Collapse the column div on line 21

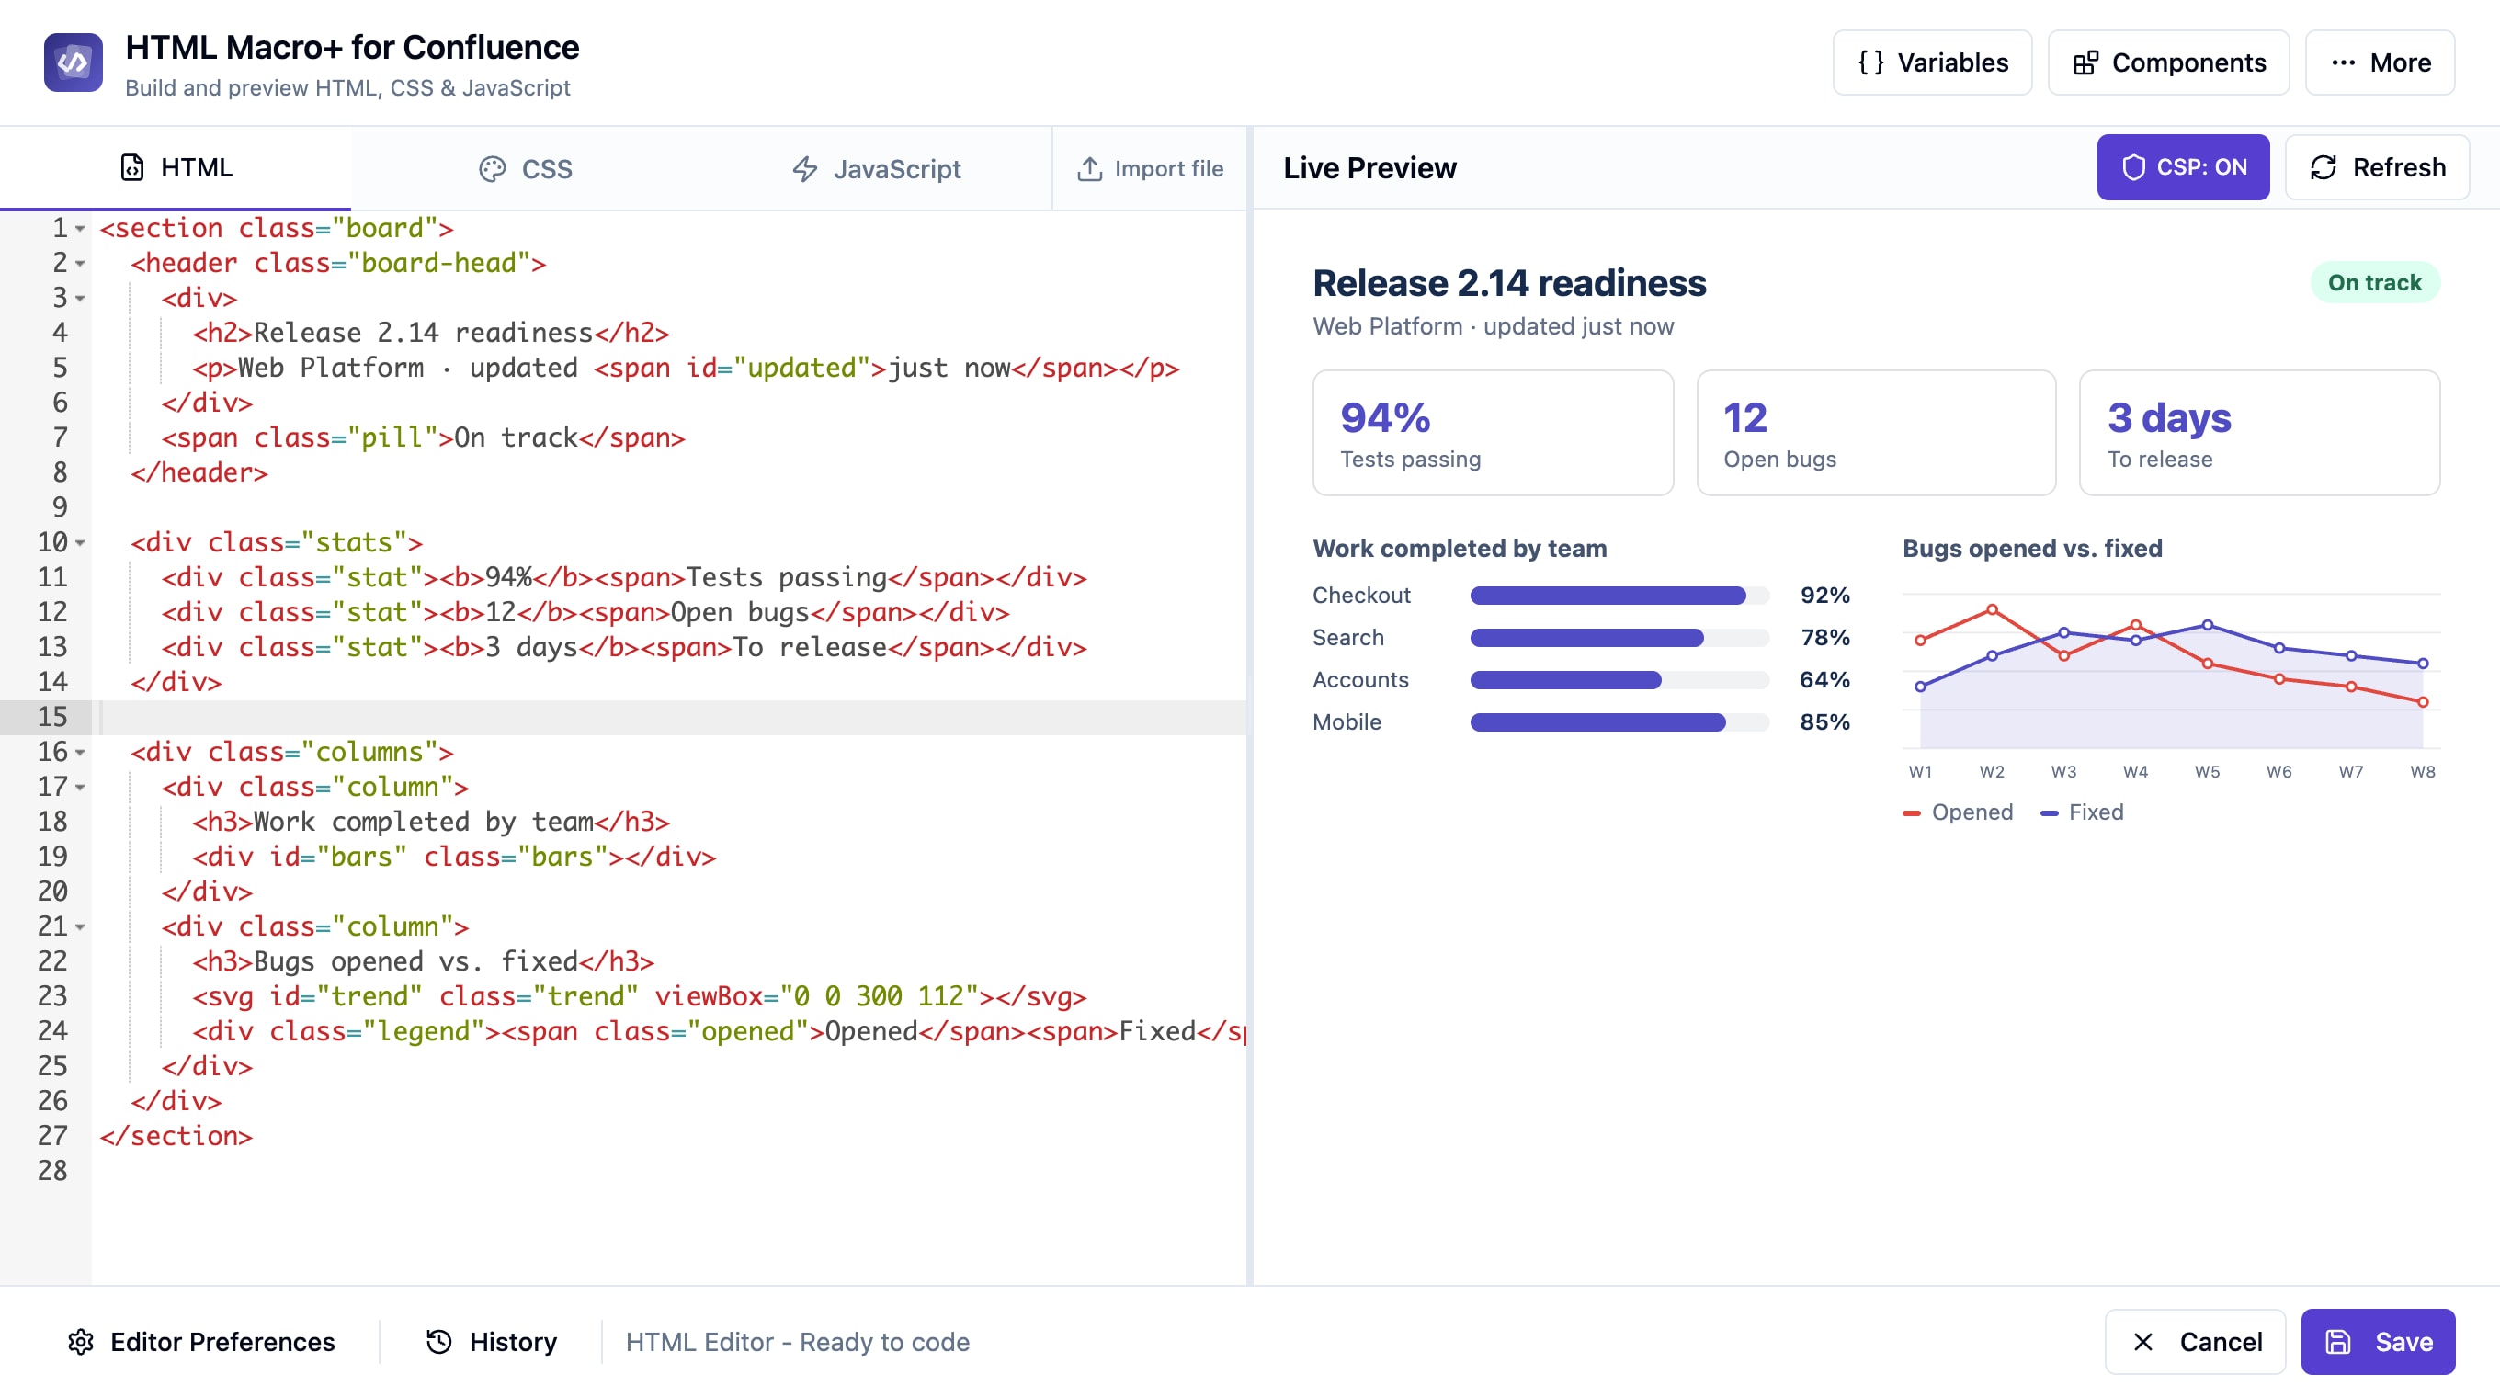[x=81, y=927]
